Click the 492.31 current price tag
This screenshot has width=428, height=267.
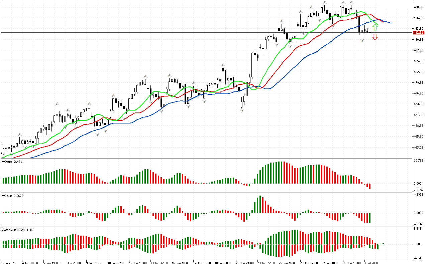(x=419, y=33)
